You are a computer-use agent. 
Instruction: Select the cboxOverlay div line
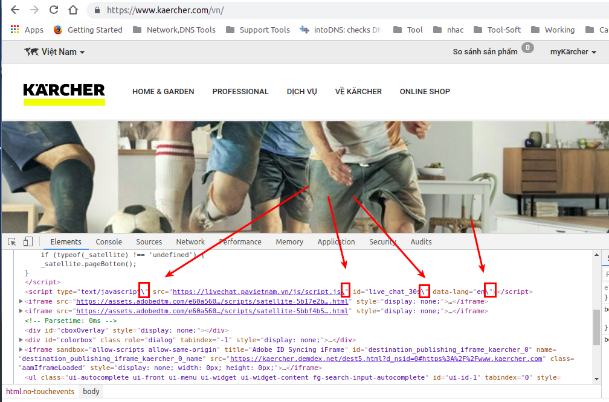coord(127,331)
